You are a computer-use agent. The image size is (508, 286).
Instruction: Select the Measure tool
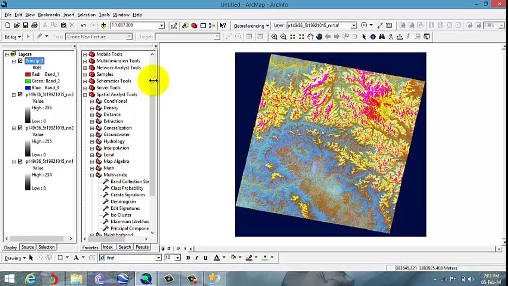(x=399, y=37)
